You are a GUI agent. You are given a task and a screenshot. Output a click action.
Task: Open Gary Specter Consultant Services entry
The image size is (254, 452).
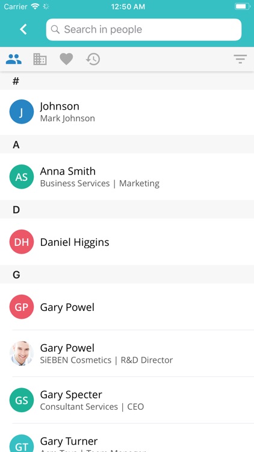[127, 400]
